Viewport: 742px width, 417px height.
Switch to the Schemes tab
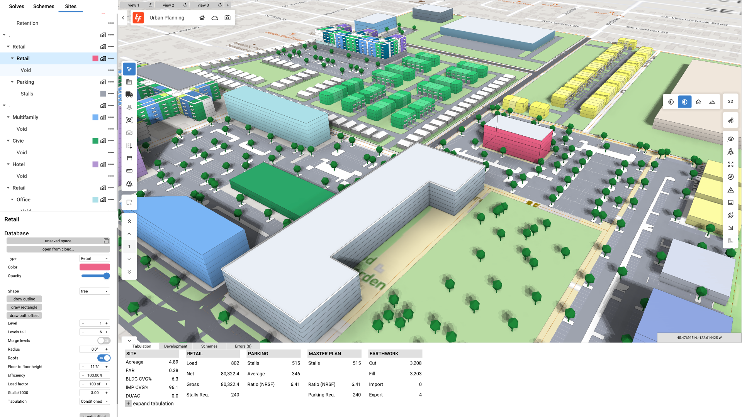(44, 6)
